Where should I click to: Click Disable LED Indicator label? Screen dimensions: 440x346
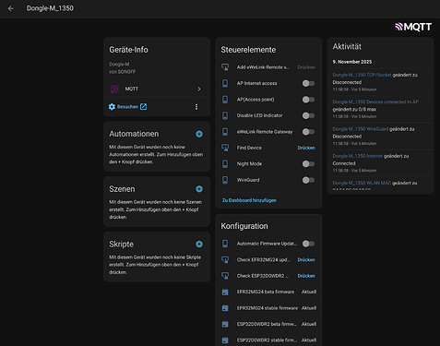(x=259, y=115)
